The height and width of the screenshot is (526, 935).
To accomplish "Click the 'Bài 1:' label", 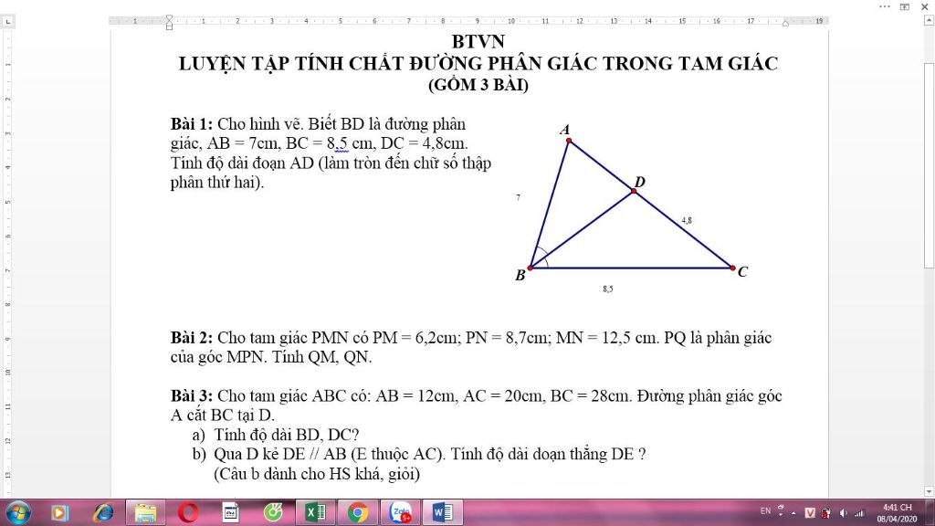I will click(192, 124).
